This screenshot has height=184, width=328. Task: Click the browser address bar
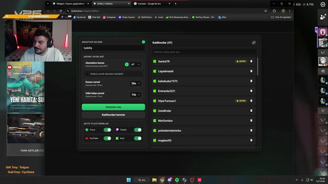164,11
